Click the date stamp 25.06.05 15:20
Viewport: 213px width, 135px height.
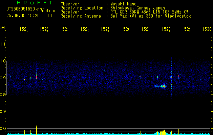pos(23,16)
